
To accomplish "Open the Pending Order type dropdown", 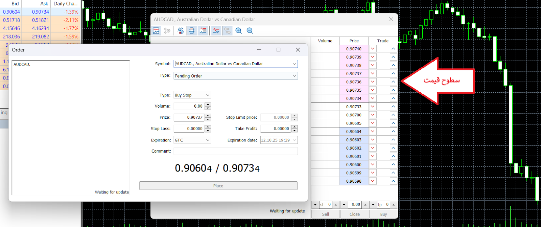I will pyautogui.click(x=294, y=76).
